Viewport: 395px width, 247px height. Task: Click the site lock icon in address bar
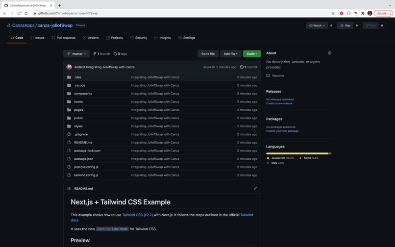(35, 13)
